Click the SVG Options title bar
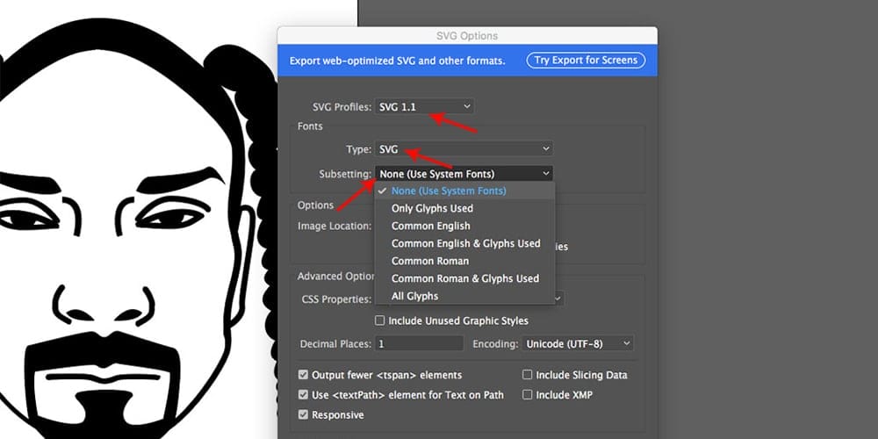Viewport: 878px width, 439px height. [x=467, y=36]
